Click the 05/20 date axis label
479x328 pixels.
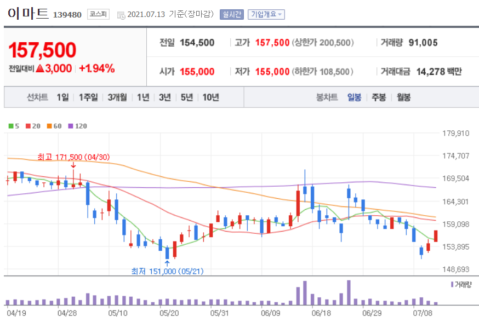point(169,313)
